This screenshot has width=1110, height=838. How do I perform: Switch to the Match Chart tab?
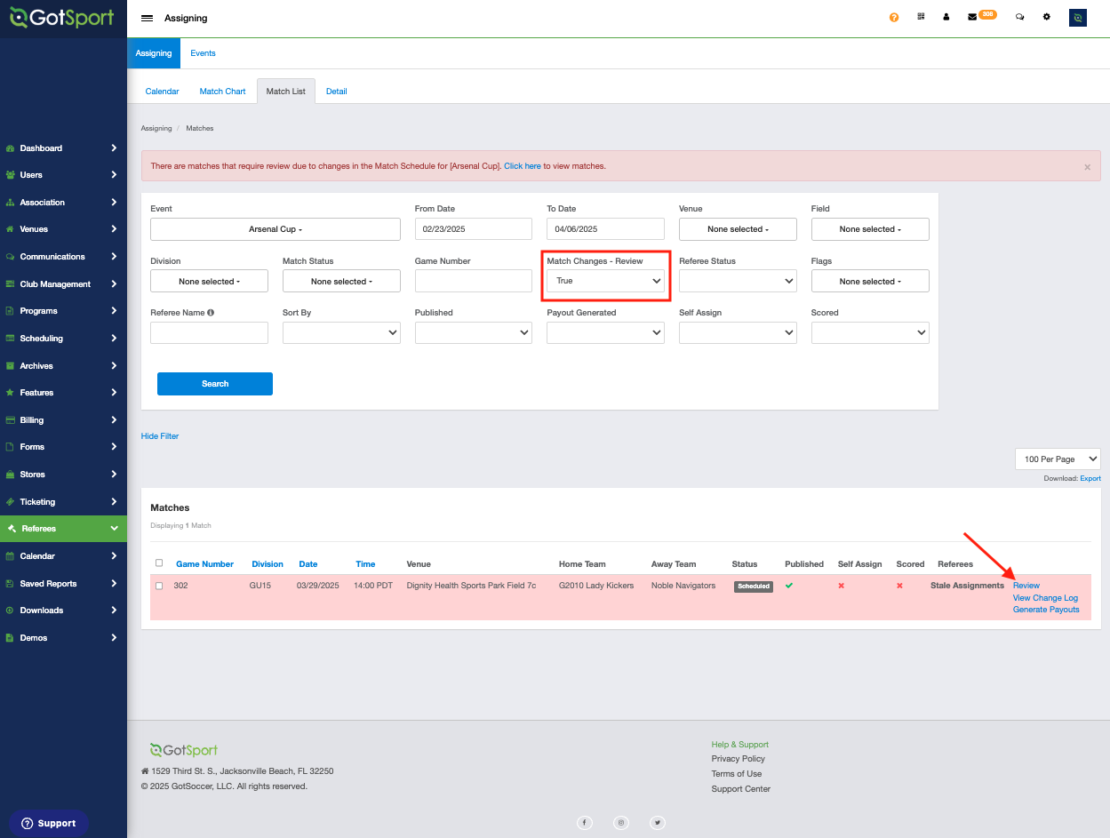[222, 91]
